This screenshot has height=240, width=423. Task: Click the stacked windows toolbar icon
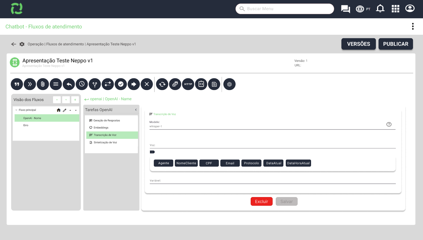tap(175, 84)
